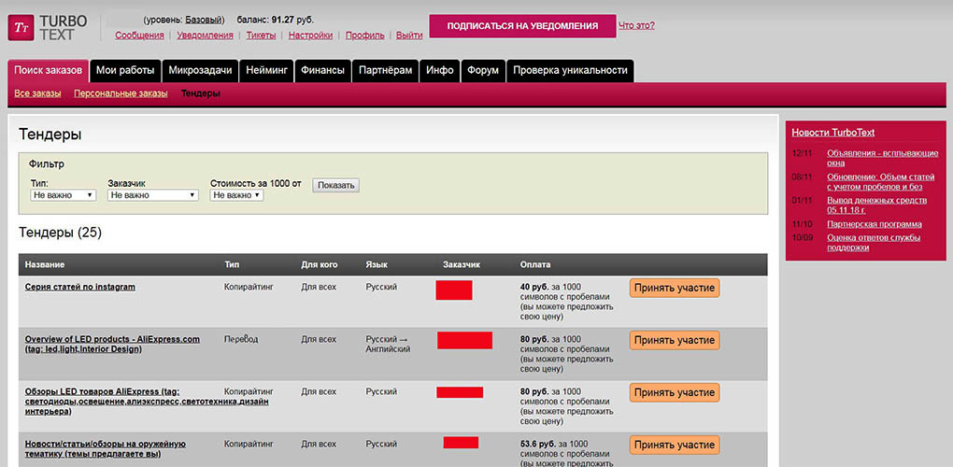Open tender Серия статей по instagram

80,287
